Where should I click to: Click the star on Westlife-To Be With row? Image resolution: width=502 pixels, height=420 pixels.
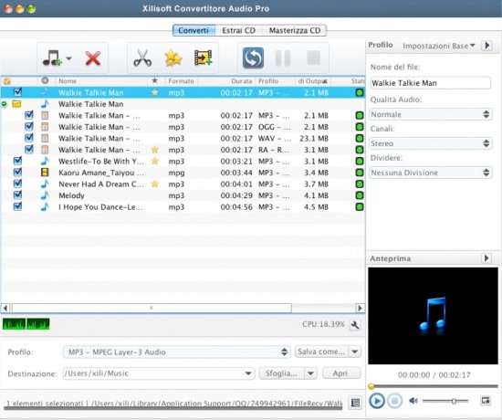155,161
